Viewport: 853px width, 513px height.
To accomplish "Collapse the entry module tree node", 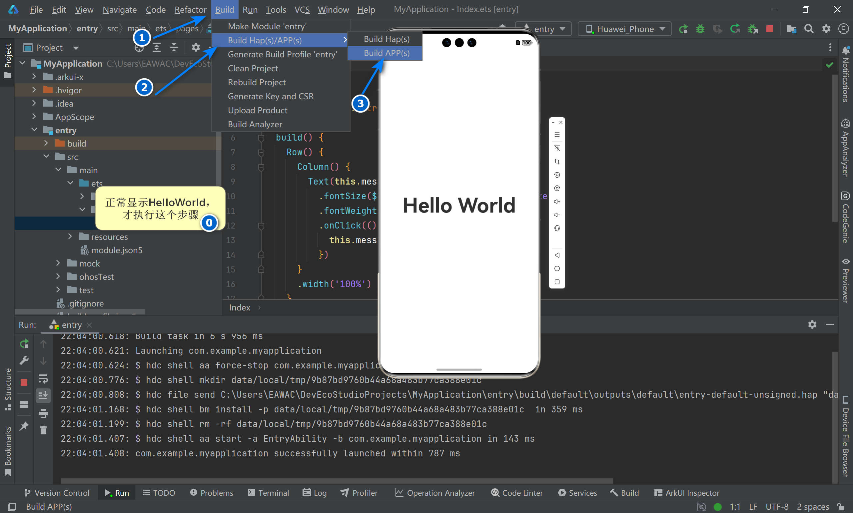I will (34, 130).
